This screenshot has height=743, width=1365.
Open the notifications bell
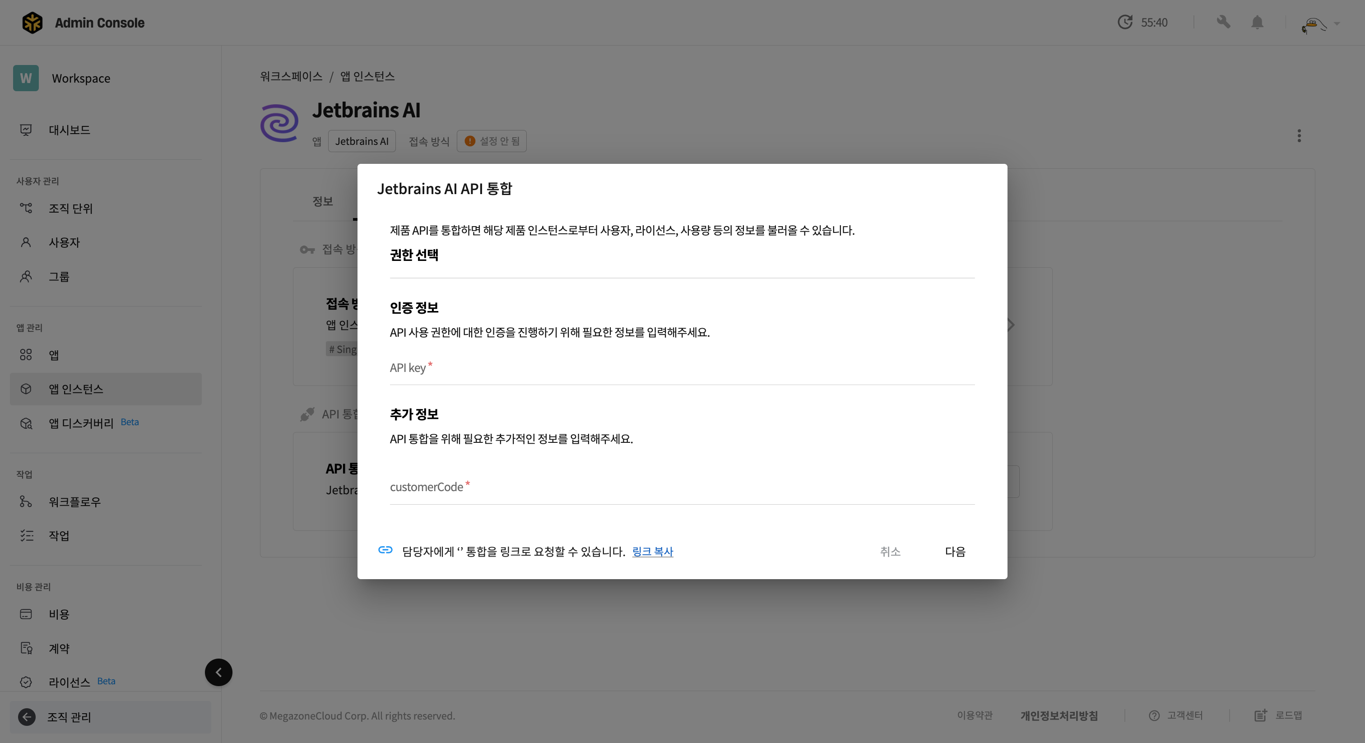pyautogui.click(x=1258, y=22)
